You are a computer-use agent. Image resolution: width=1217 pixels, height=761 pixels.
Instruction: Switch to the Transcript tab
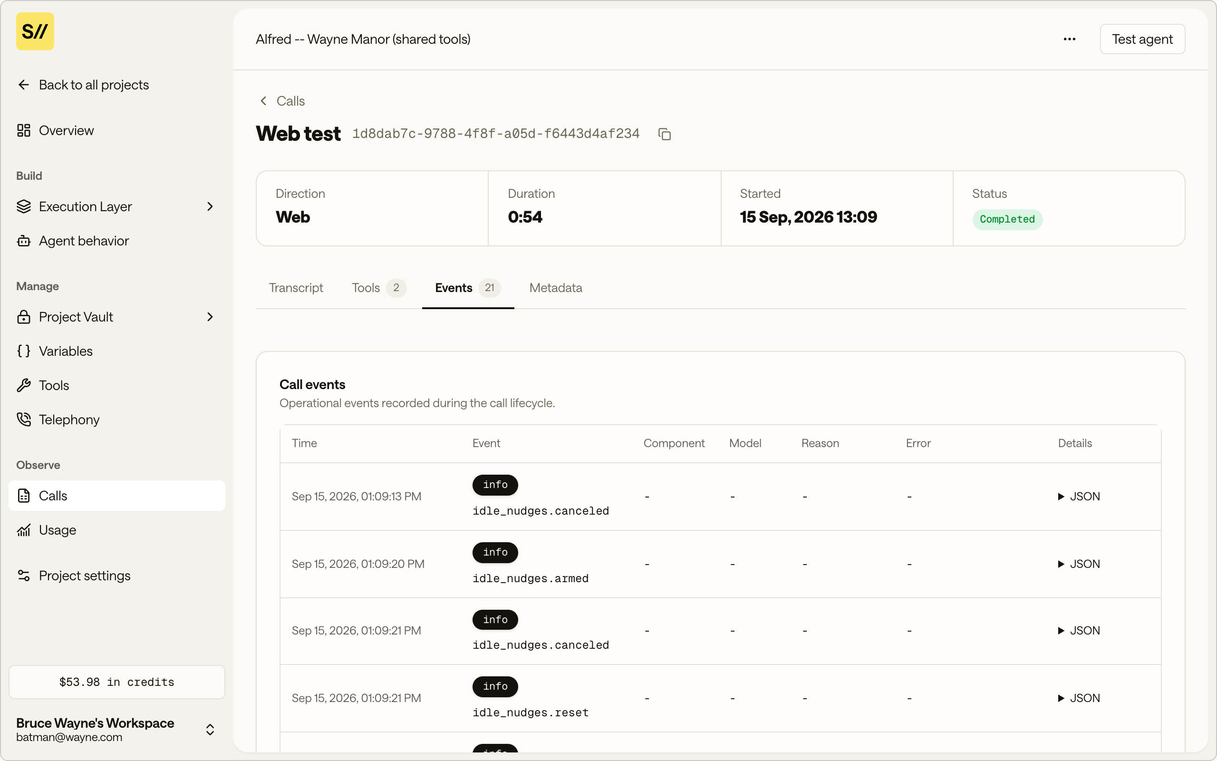pyautogui.click(x=296, y=287)
